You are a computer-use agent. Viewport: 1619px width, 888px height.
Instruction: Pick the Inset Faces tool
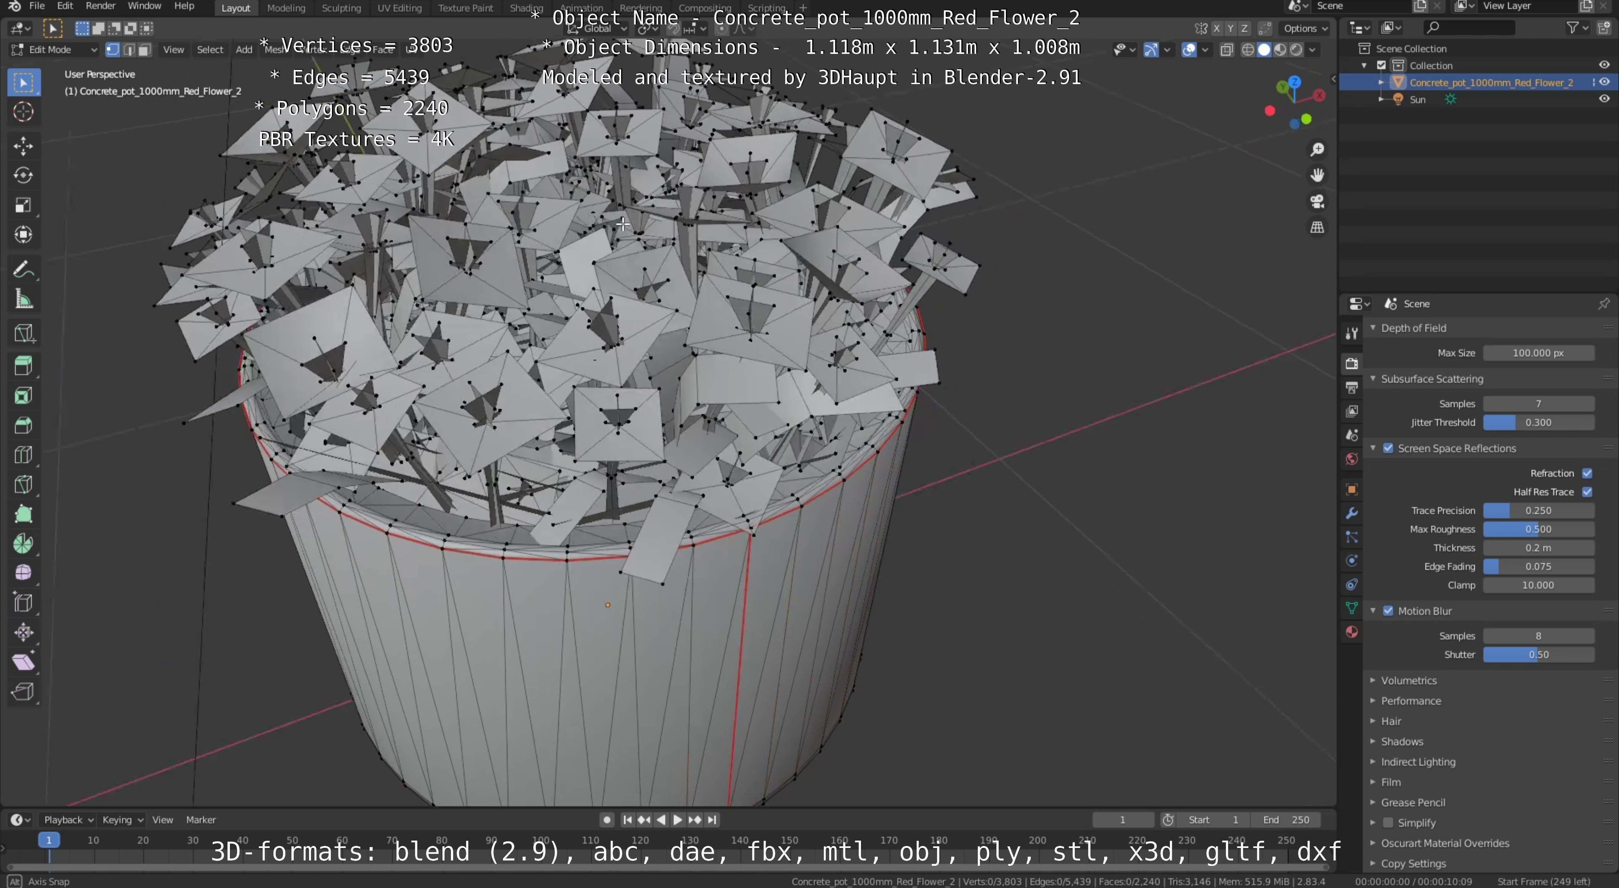pos(24,396)
